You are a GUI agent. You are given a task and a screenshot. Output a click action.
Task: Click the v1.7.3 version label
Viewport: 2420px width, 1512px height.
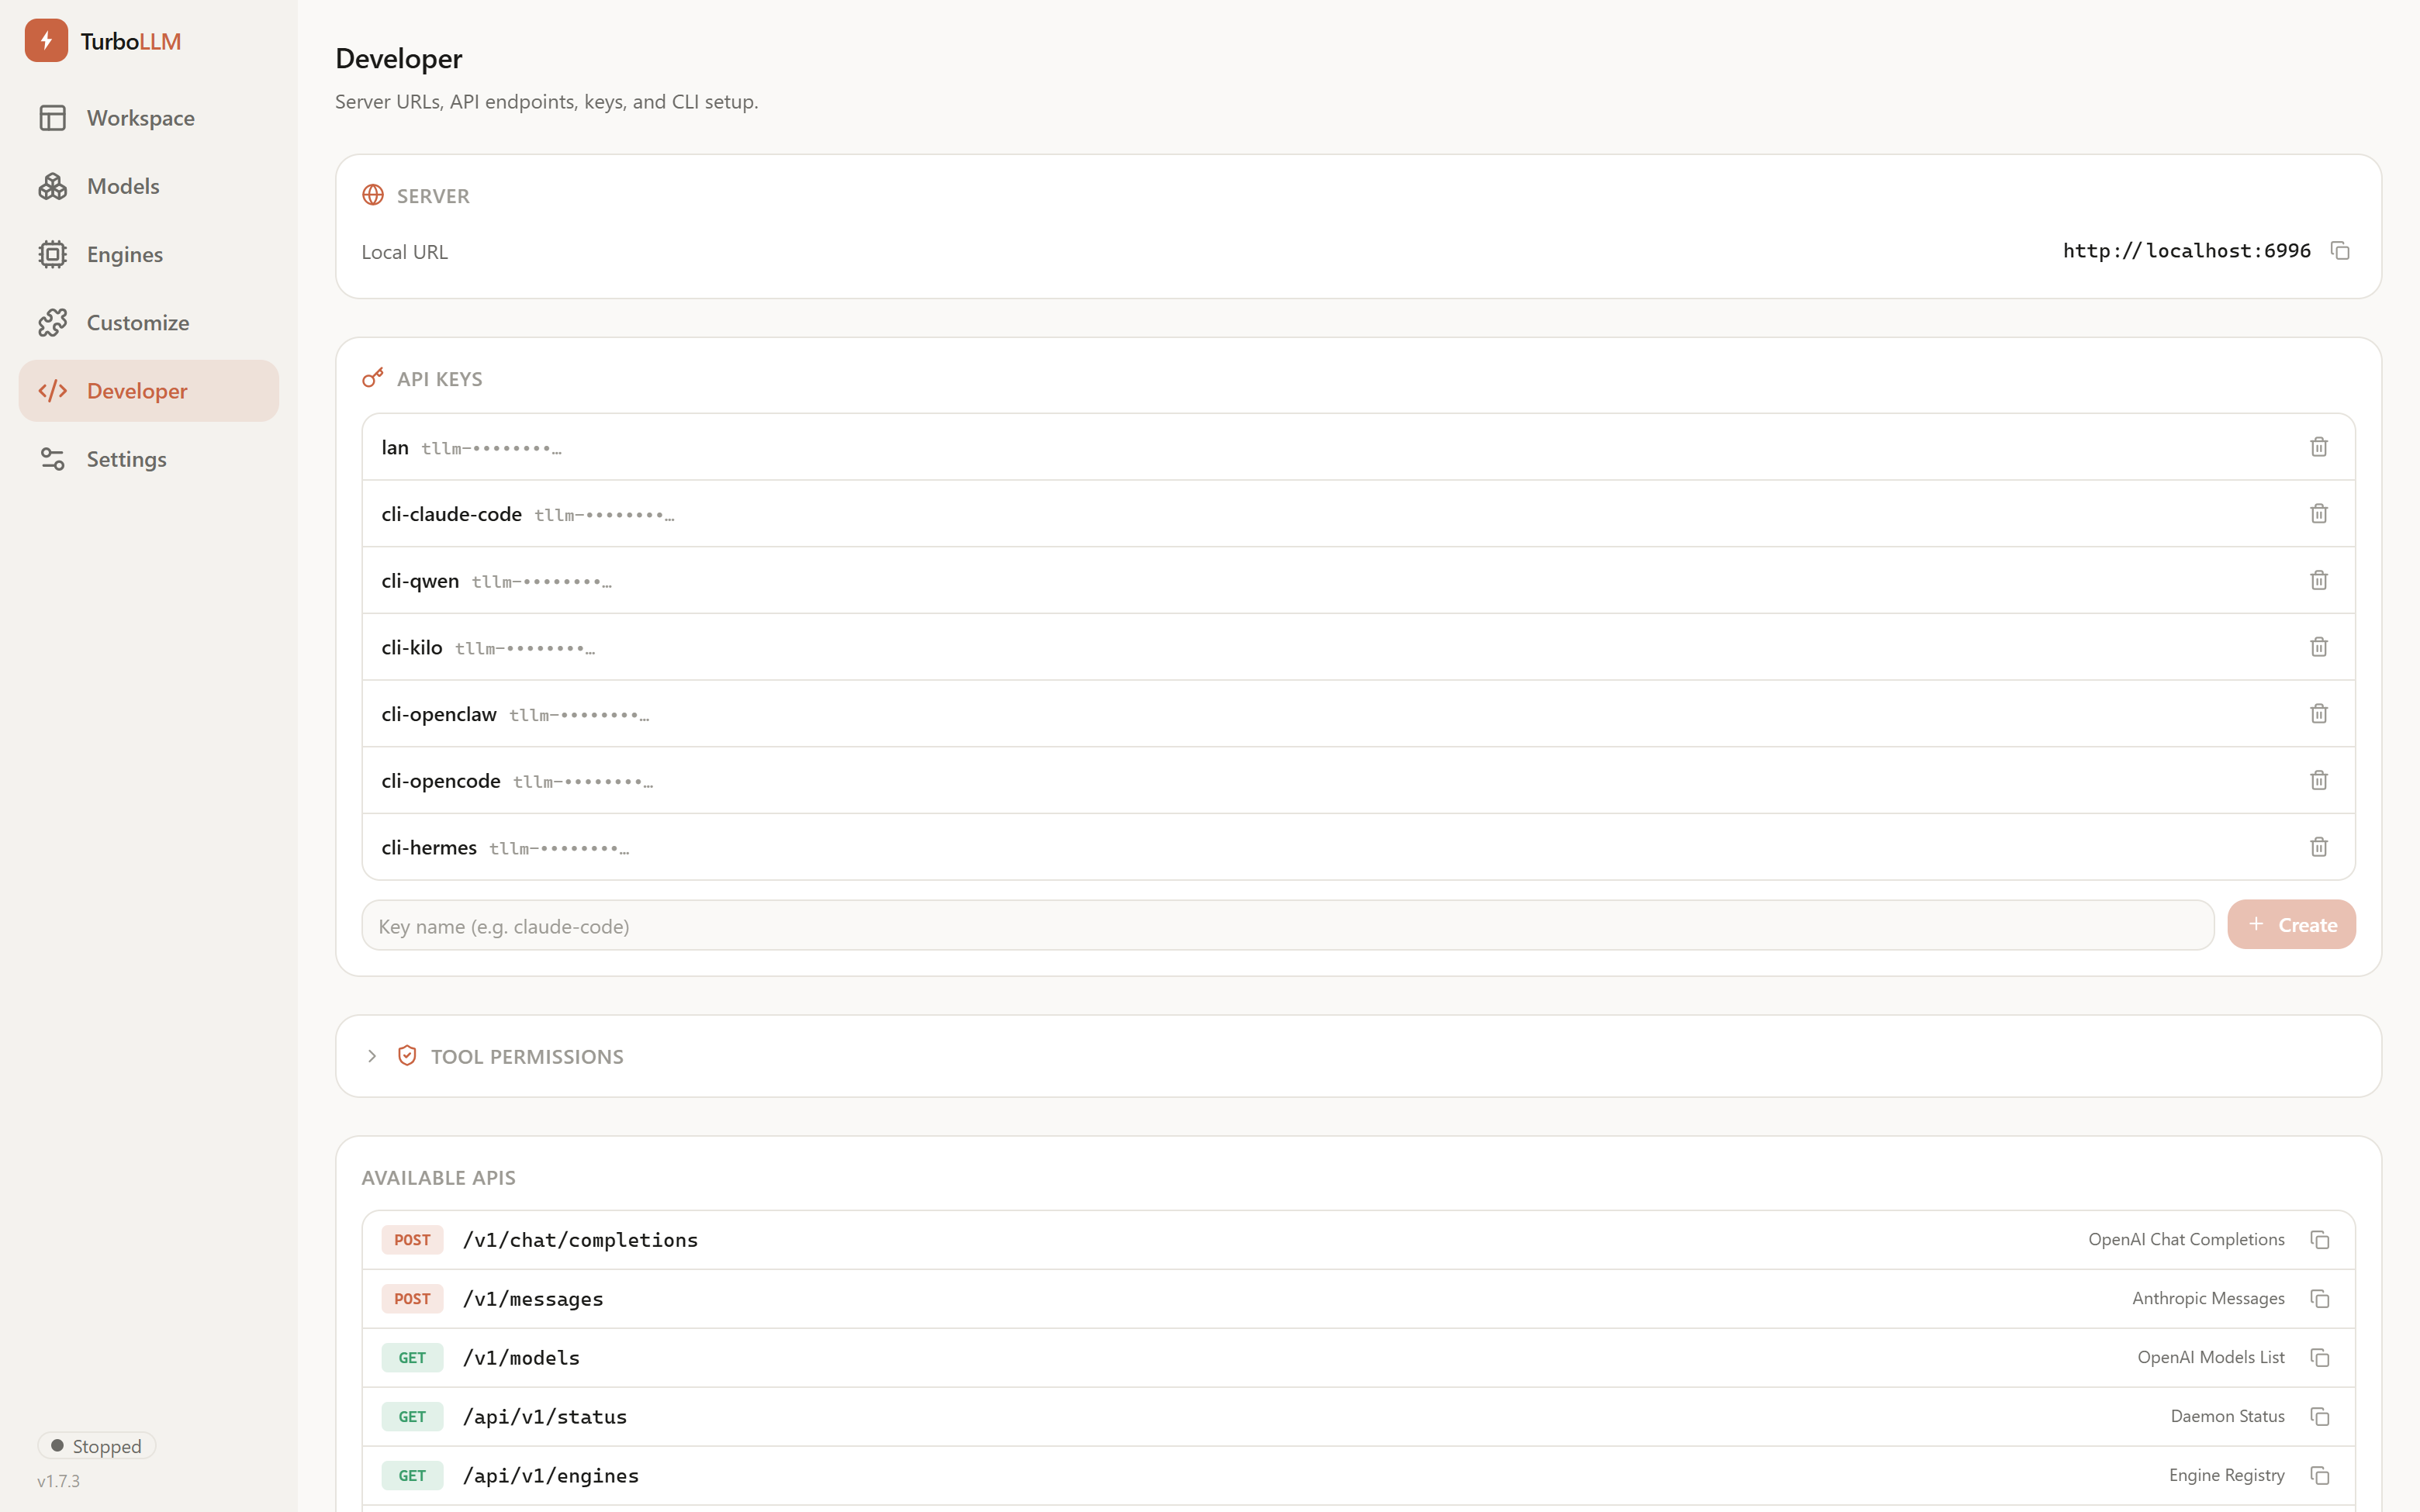coord(59,1481)
